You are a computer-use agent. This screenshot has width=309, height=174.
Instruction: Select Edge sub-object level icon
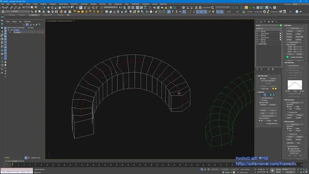pos(265,95)
